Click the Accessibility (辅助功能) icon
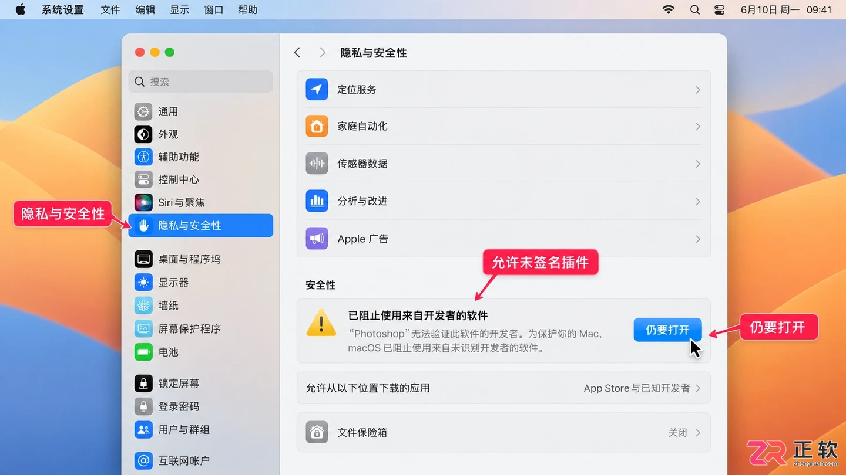The image size is (846, 475). 143,157
